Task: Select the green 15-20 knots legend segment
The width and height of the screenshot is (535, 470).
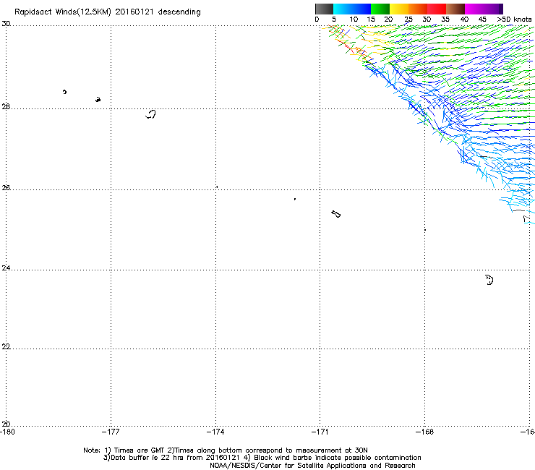Action: [x=380, y=9]
